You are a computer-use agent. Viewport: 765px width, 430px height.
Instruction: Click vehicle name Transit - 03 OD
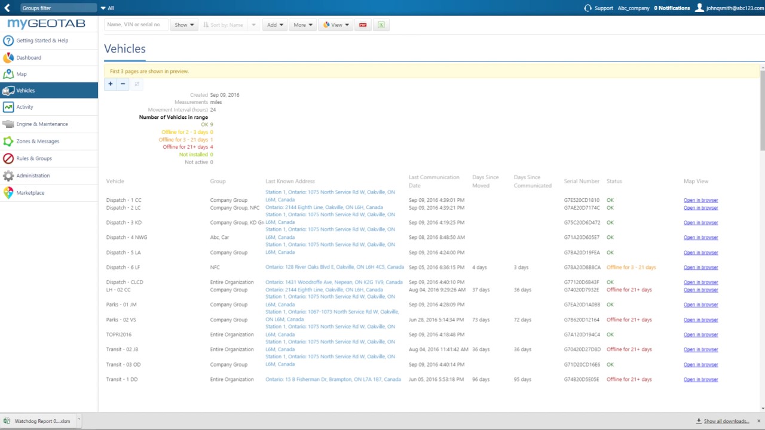click(x=123, y=364)
